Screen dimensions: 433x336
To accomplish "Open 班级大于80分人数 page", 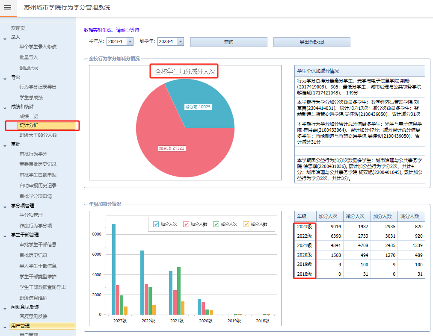I will pos(38,135).
